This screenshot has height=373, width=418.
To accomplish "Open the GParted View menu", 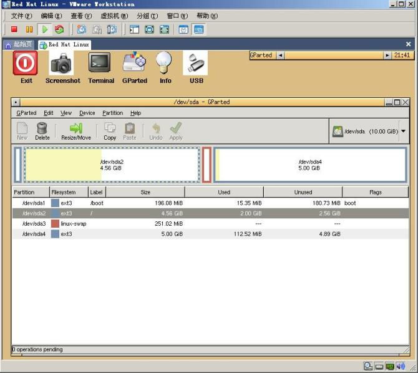I will click(x=66, y=113).
